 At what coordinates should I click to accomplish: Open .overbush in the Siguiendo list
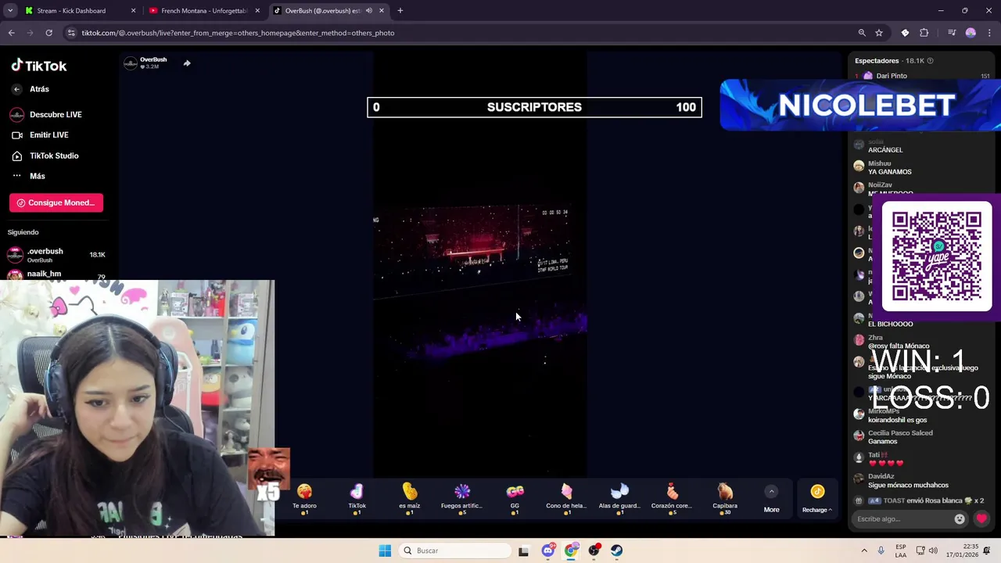coord(56,254)
